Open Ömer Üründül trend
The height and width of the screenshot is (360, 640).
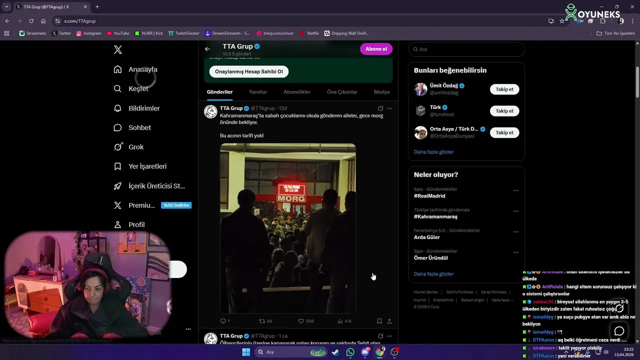(431, 258)
